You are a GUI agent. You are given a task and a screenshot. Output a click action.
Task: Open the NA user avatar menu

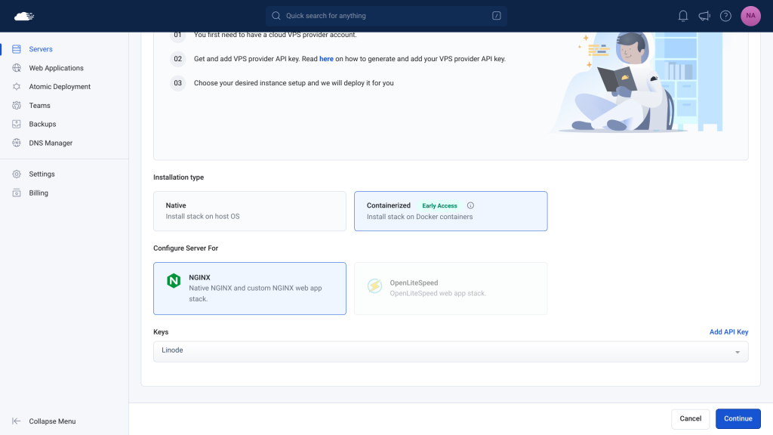coord(750,16)
